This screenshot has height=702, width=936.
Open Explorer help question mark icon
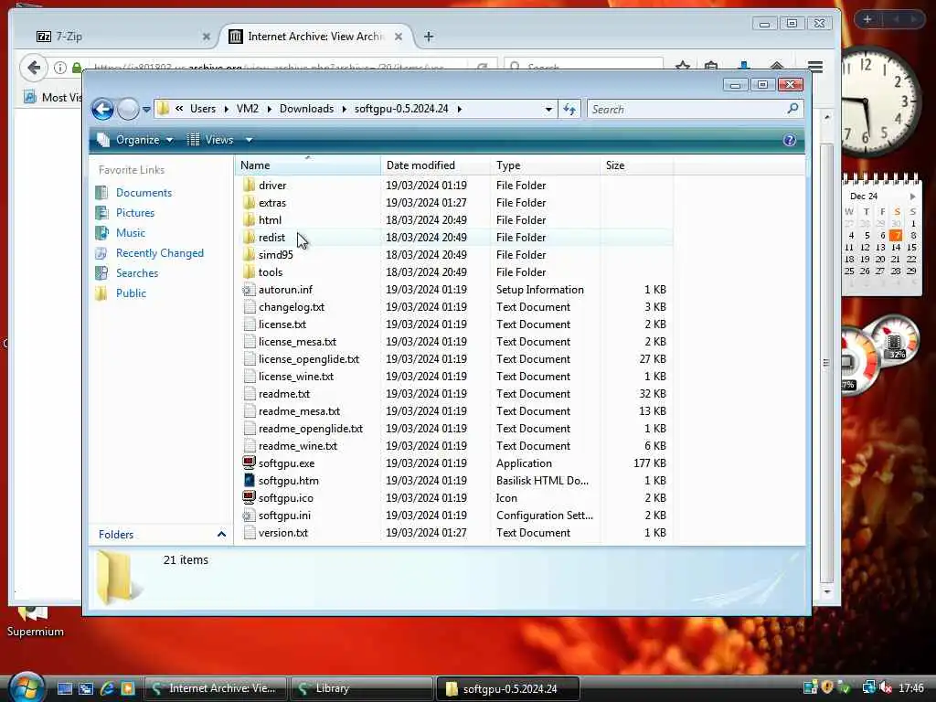tap(789, 140)
